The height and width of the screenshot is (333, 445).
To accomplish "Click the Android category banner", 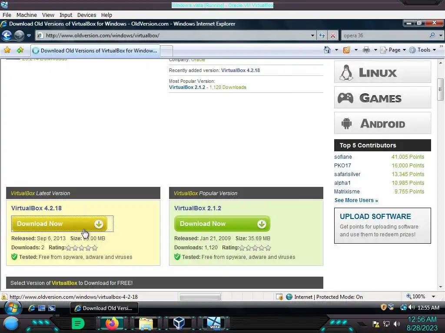I will click(x=382, y=123).
